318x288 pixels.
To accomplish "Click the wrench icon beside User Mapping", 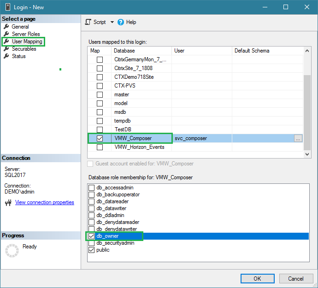I will tap(6, 41).
